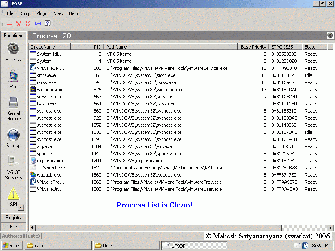Click the IceSword tray icon near the clock
Viewport: 335px width, 251px height.
297,246
